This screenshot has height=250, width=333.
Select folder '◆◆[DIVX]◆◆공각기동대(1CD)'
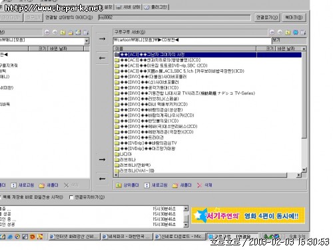tap(147, 88)
